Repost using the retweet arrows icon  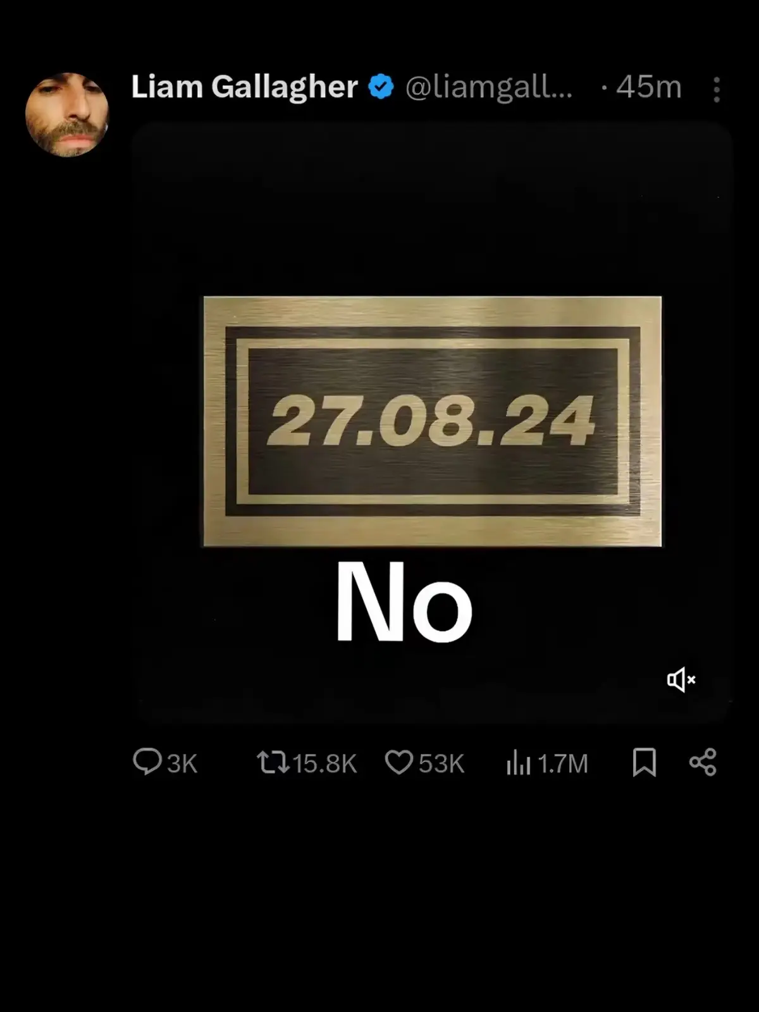pos(273,762)
